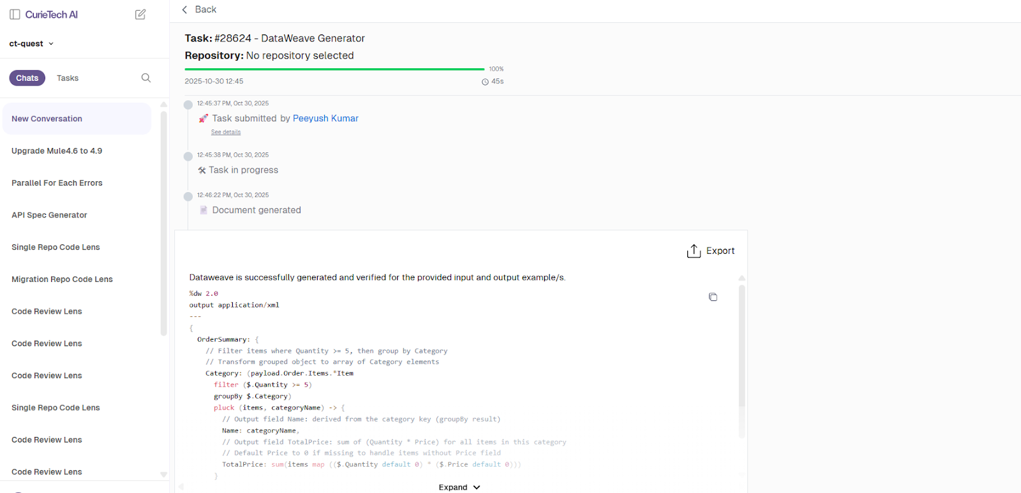Start a new chat with the compose pencil icon

click(140, 13)
